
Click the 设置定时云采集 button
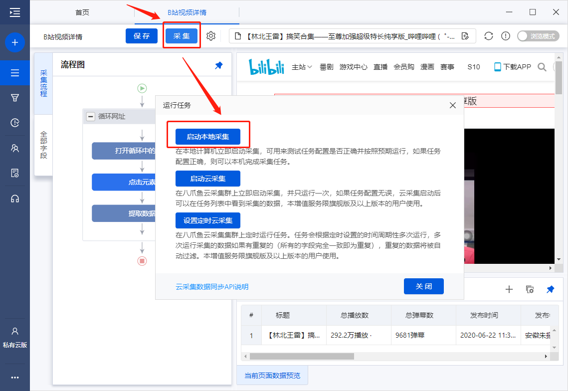[x=208, y=220]
